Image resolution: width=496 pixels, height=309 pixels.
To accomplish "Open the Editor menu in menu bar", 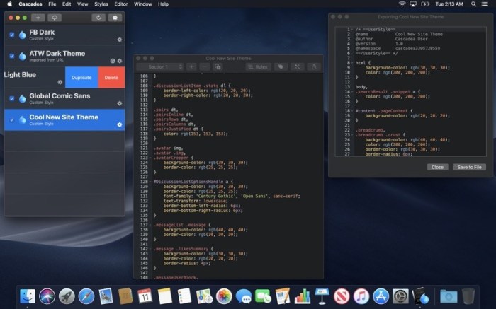I will (121, 4).
